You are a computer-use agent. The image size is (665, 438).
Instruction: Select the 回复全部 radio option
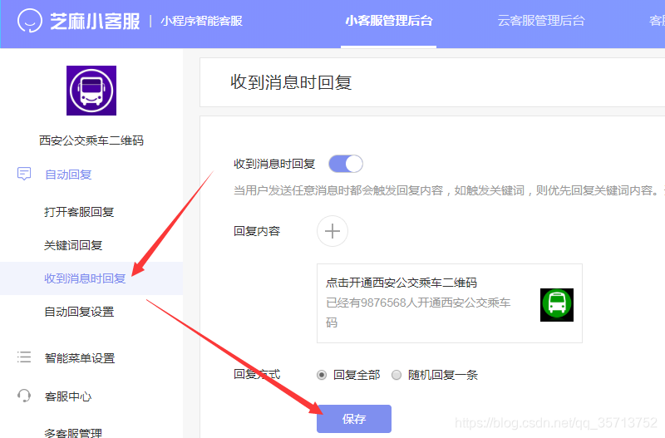[x=322, y=375]
